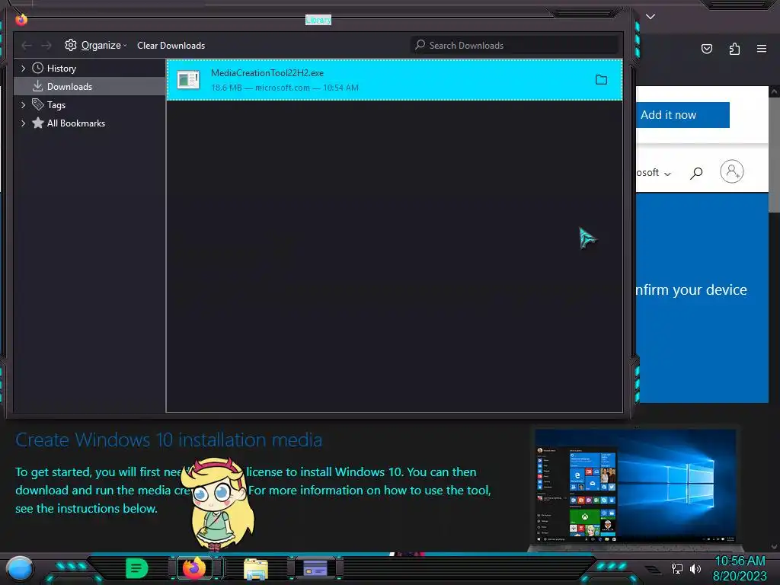The image size is (780, 585).
Task: Click Clear Downloads in the Library toolbar
Action: point(171,45)
